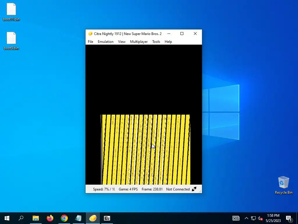Open the View menu

tap(122, 42)
